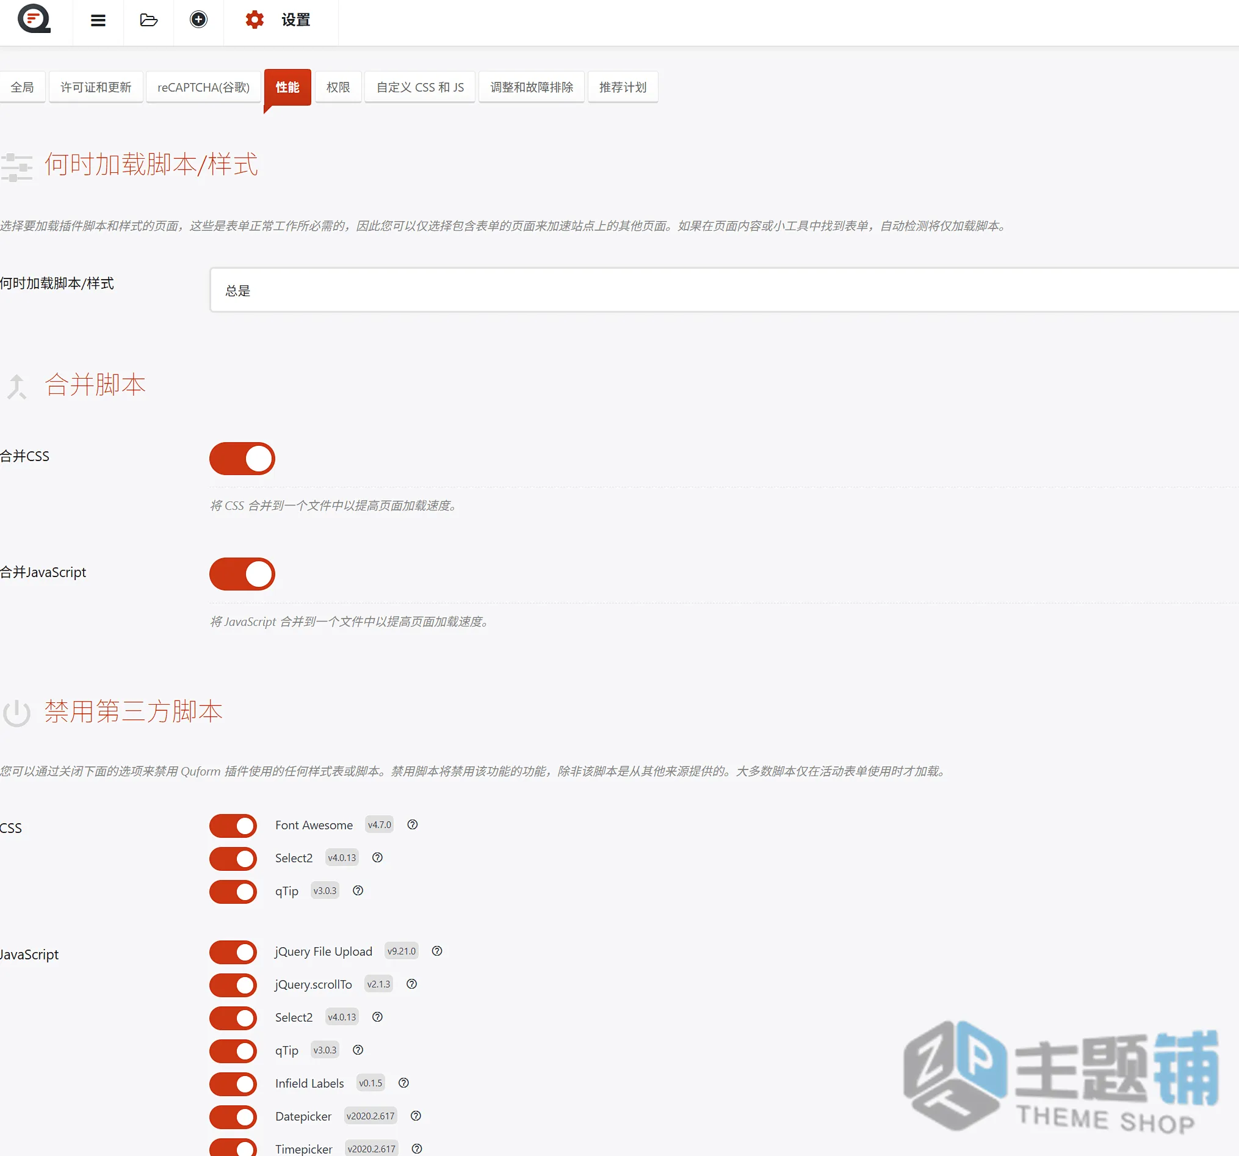Disable Infield Labels script toggle

(233, 1085)
